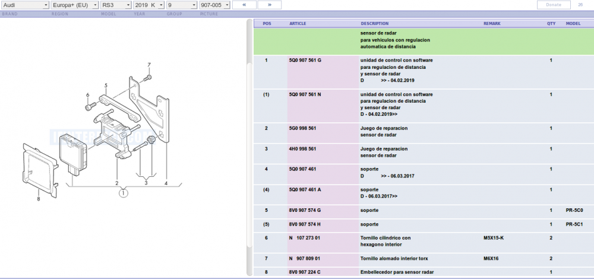Screen dimensions: 594x279
Task: Go to previous picture with « button
Action: click(244, 5)
